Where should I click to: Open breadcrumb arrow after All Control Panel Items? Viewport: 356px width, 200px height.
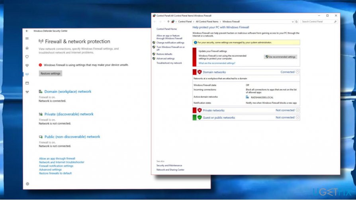(220, 22)
